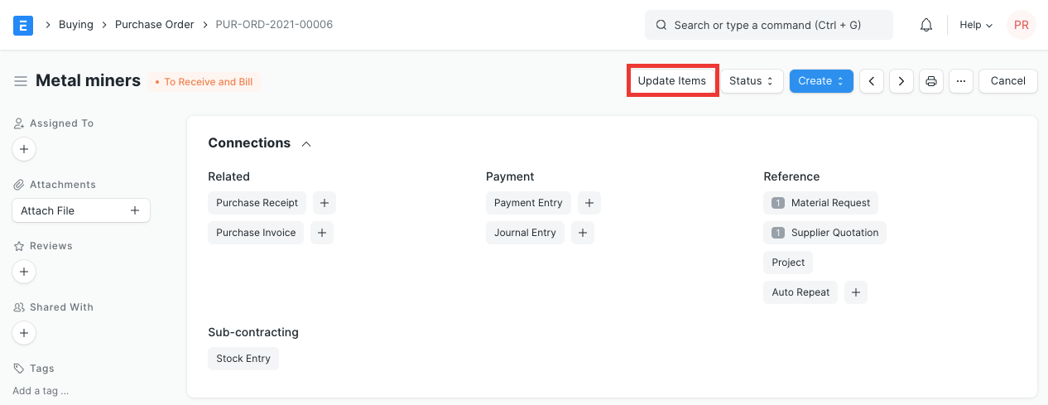Click the ERPNext home logo icon
The image size is (1048, 405).
point(23,25)
